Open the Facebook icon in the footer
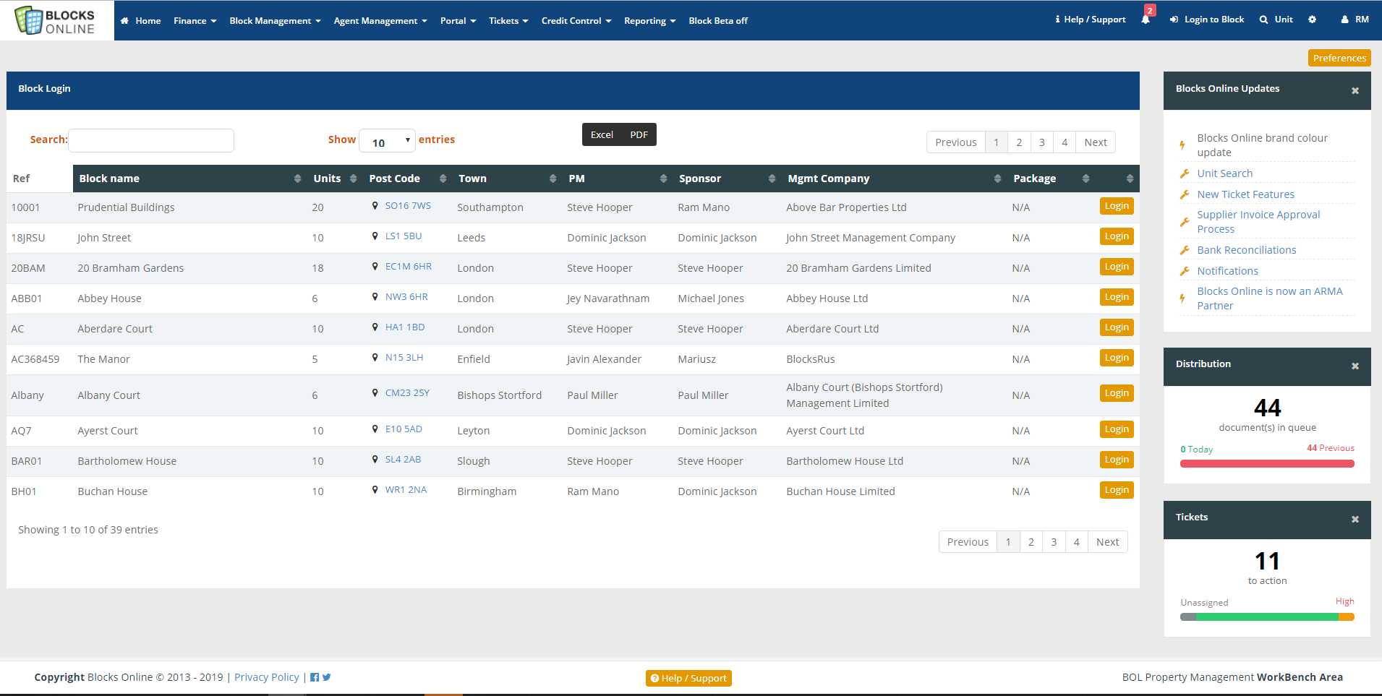The height and width of the screenshot is (696, 1382). pos(315,677)
